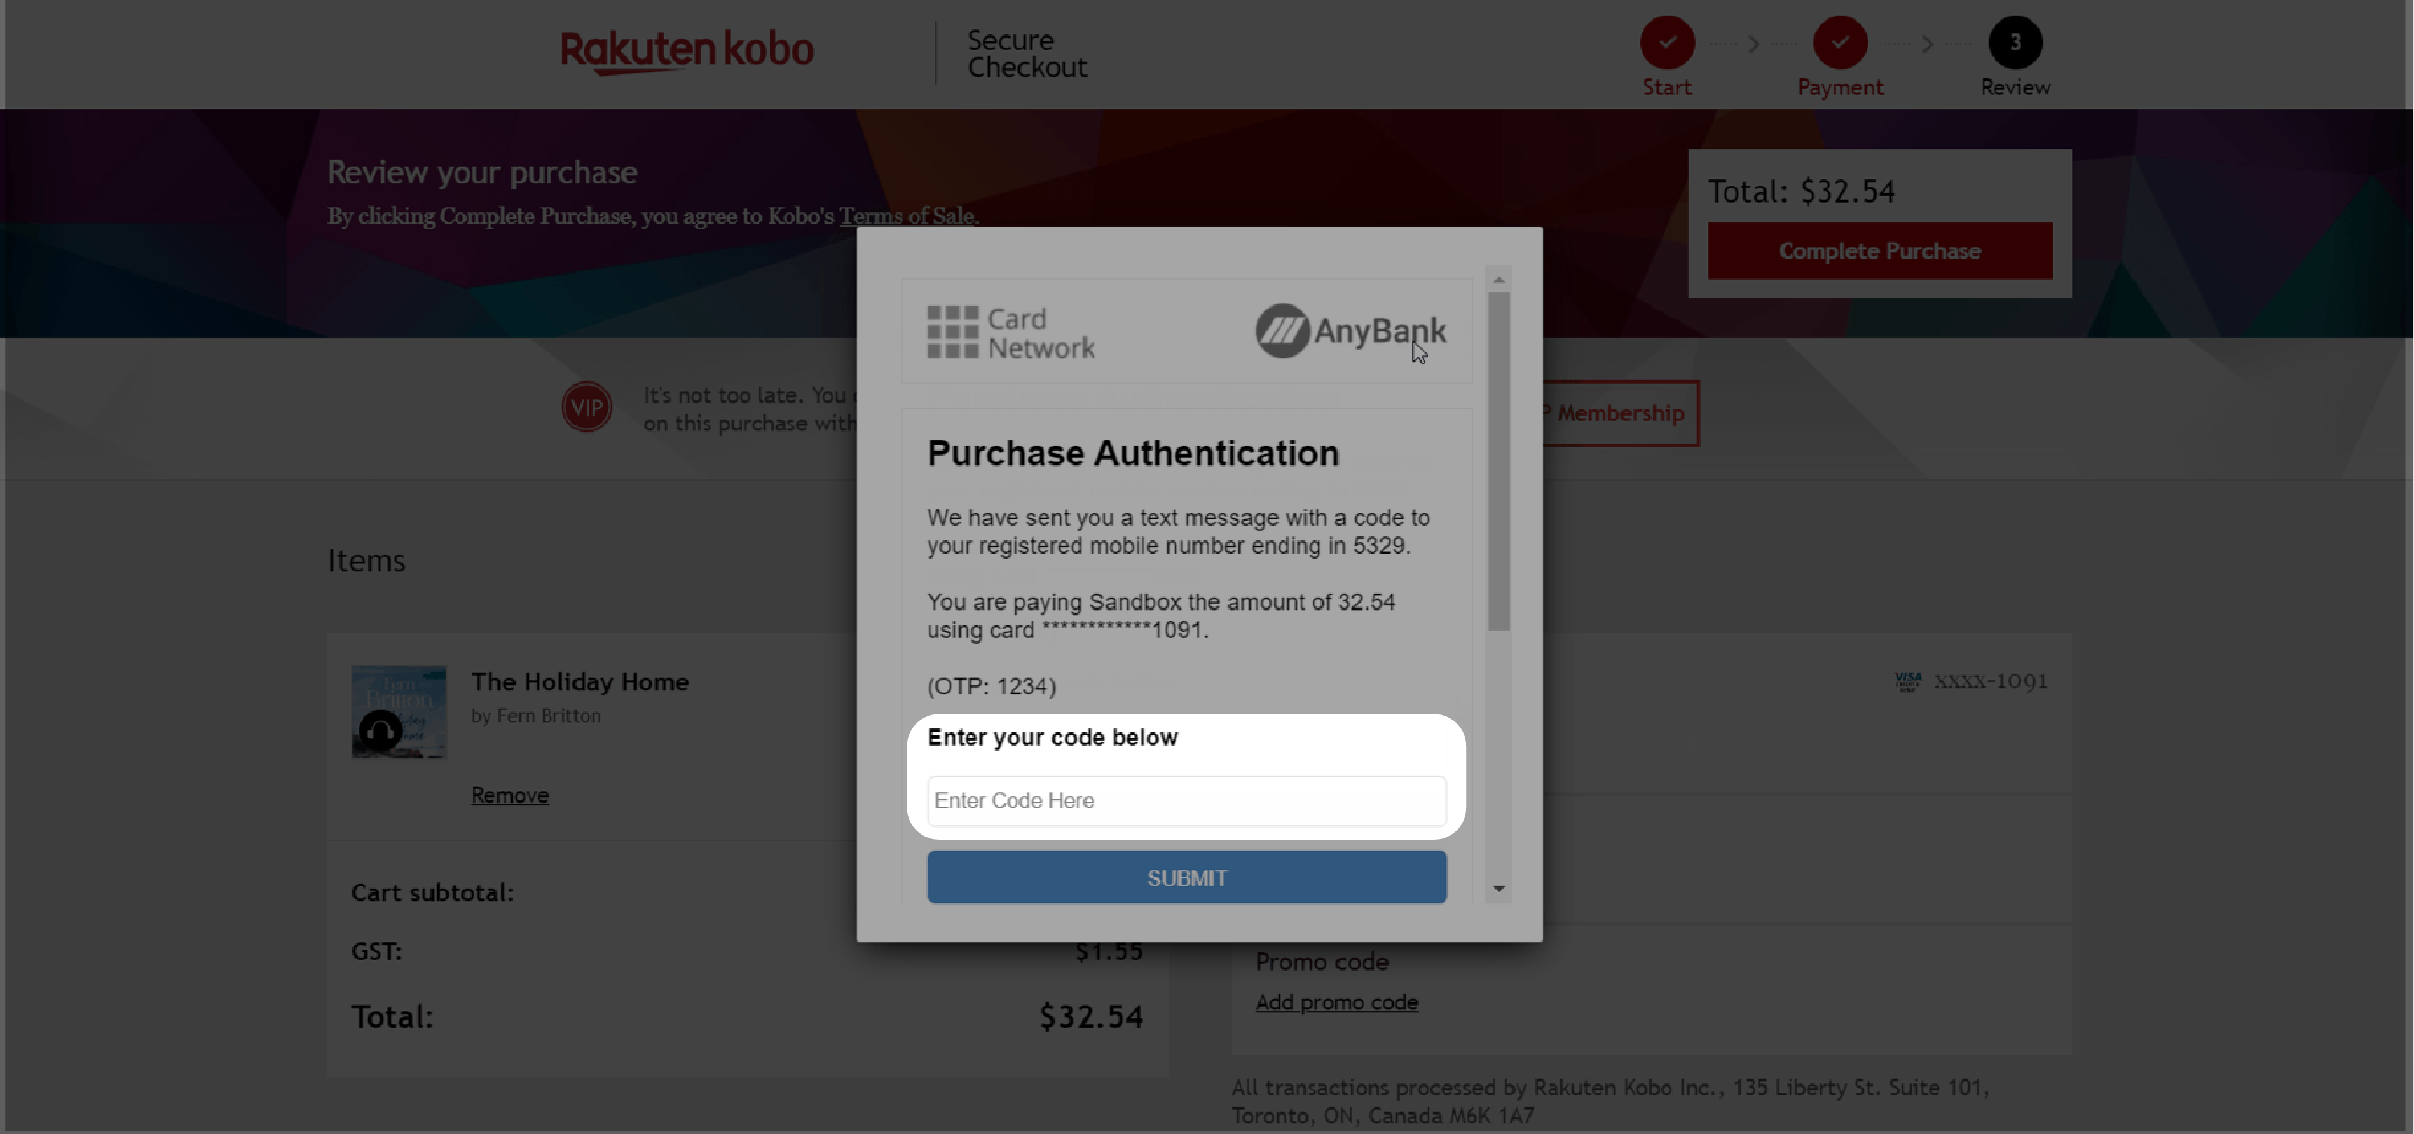This screenshot has width=2414, height=1134.
Task: Click the Add promo code link
Action: (1336, 1002)
